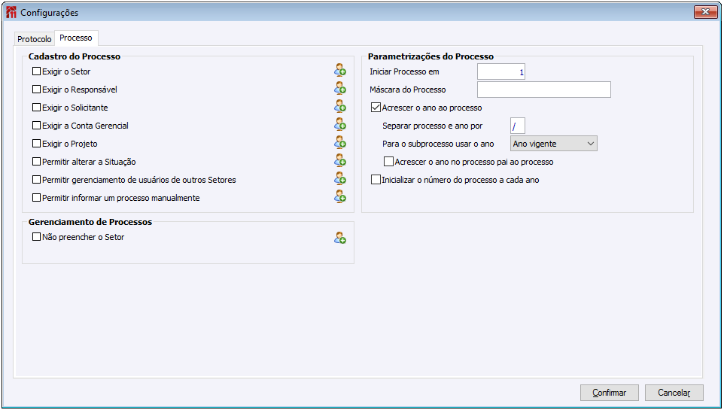Tick Acrescer o ano no processo pai

point(389,162)
